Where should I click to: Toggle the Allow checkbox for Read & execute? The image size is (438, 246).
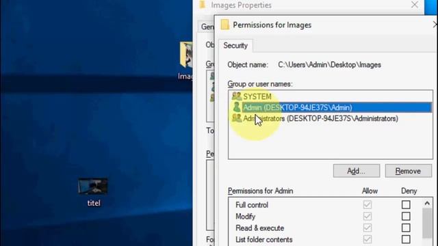pyautogui.click(x=368, y=228)
